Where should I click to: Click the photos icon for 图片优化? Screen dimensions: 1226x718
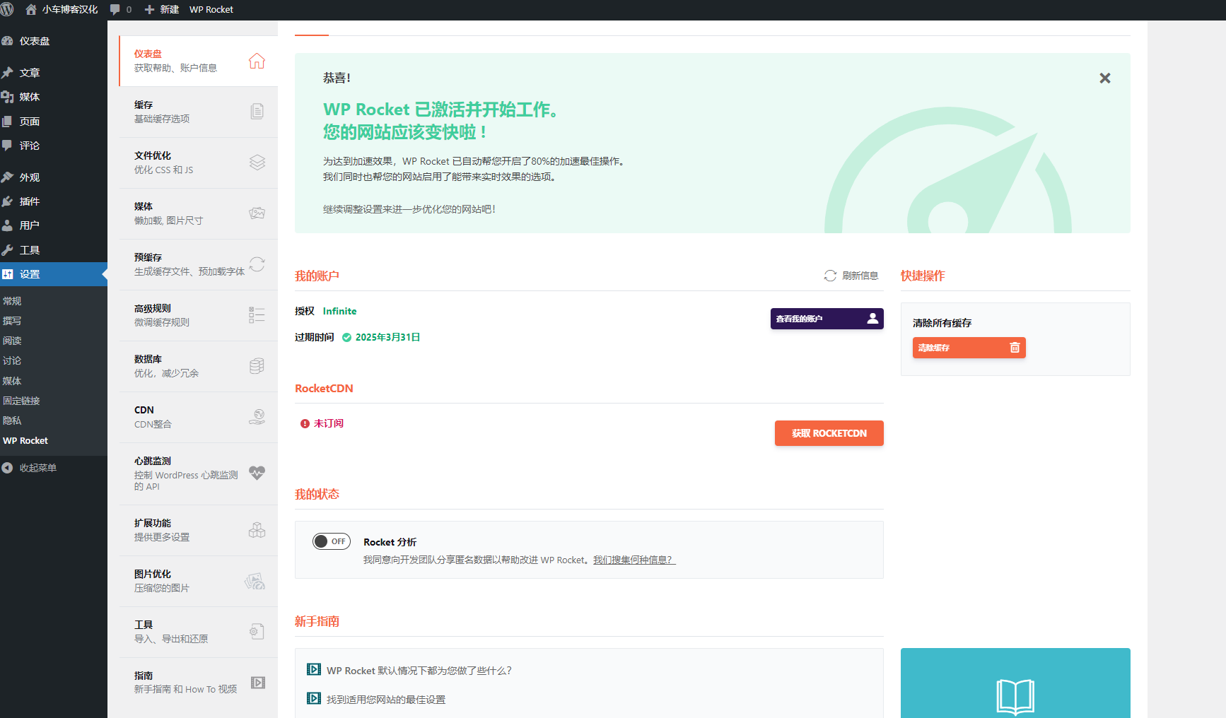(x=255, y=581)
